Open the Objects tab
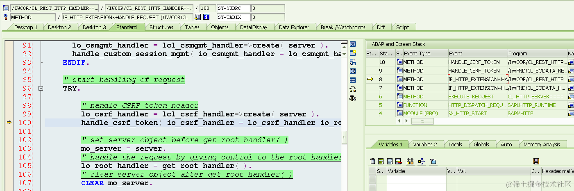Viewport: 574px width, 191px height. click(x=220, y=27)
